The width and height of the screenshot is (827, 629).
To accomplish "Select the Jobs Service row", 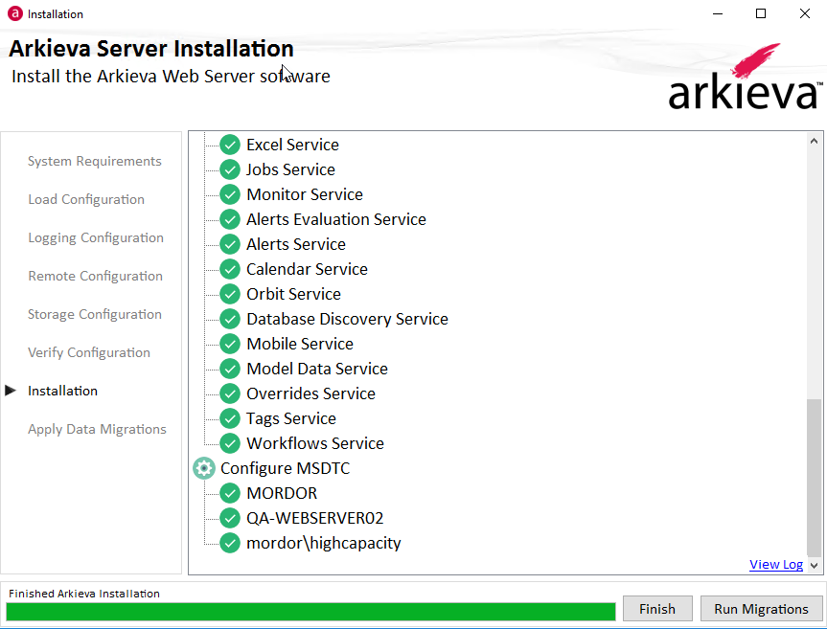I will (290, 169).
